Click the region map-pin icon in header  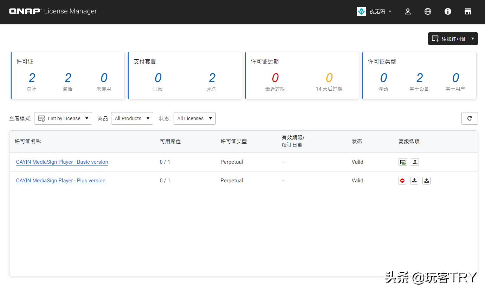point(408,12)
